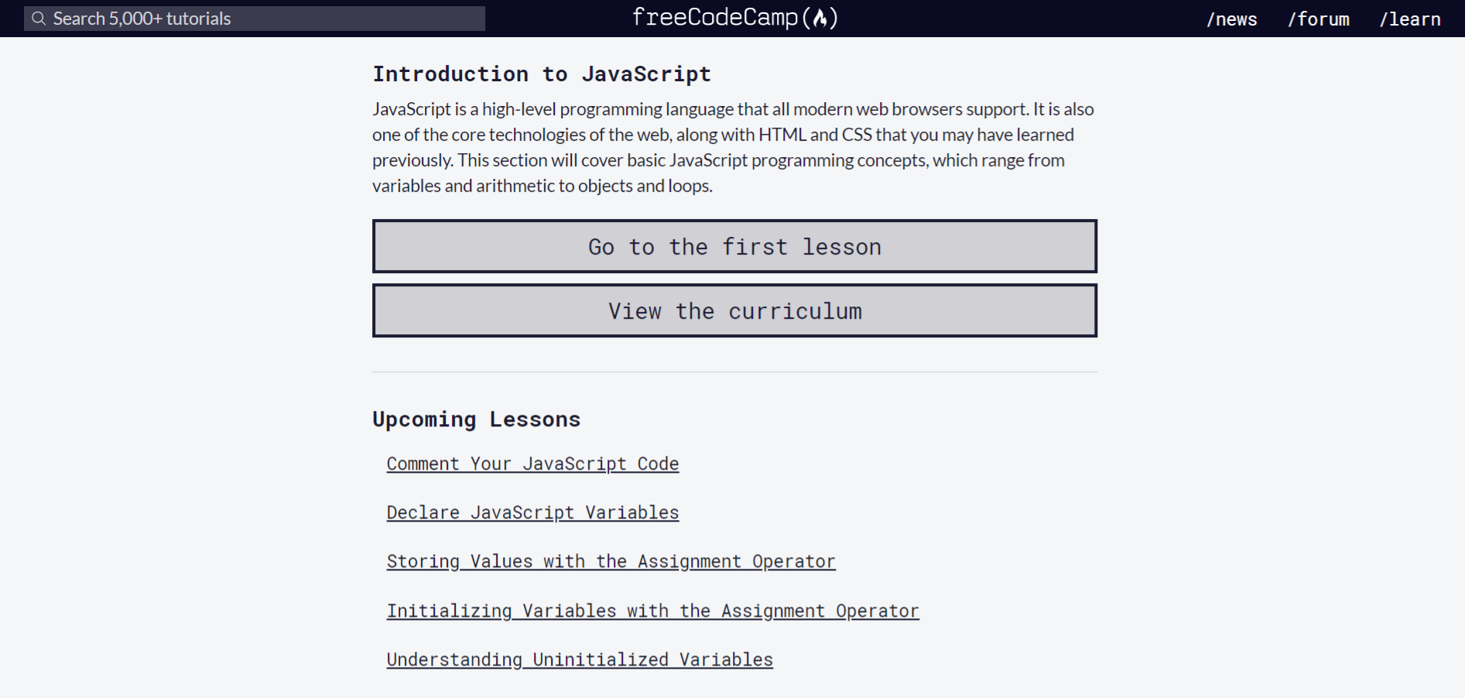Viewport: 1465px width, 698px height.
Task: Click the word HTML in the paragraph
Action: click(782, 135)
